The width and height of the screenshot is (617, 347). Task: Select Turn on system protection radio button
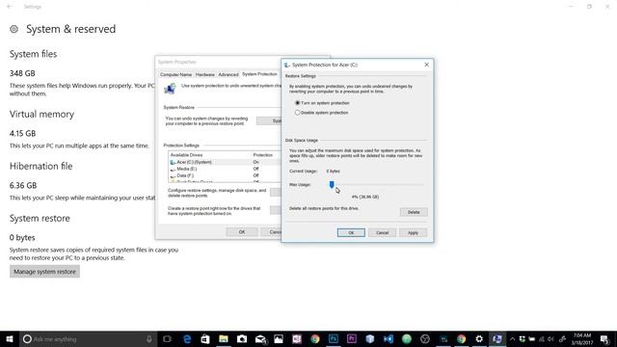298,103
